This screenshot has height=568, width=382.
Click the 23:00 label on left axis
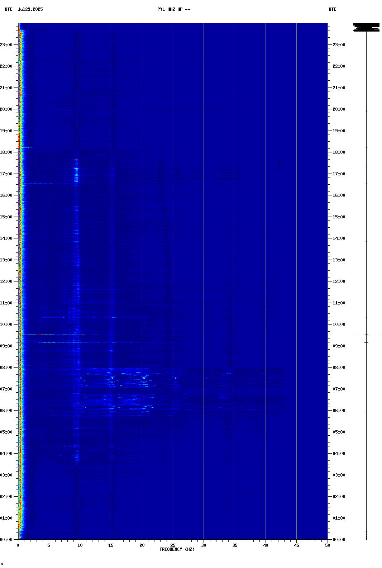pyautogui.click(x=6, y=45)
